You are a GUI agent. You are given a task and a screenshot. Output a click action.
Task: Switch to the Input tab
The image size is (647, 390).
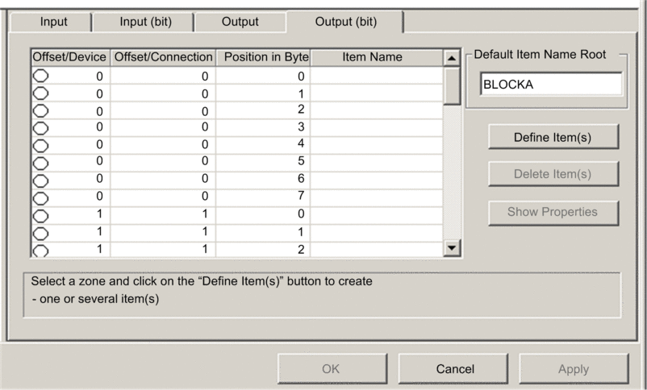point(54,22)
